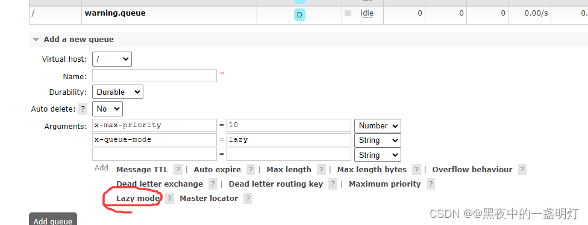Open the Durability dropdown
This screenshot has width=588, height=225.
pyautogui.click(x=117, y=92)
